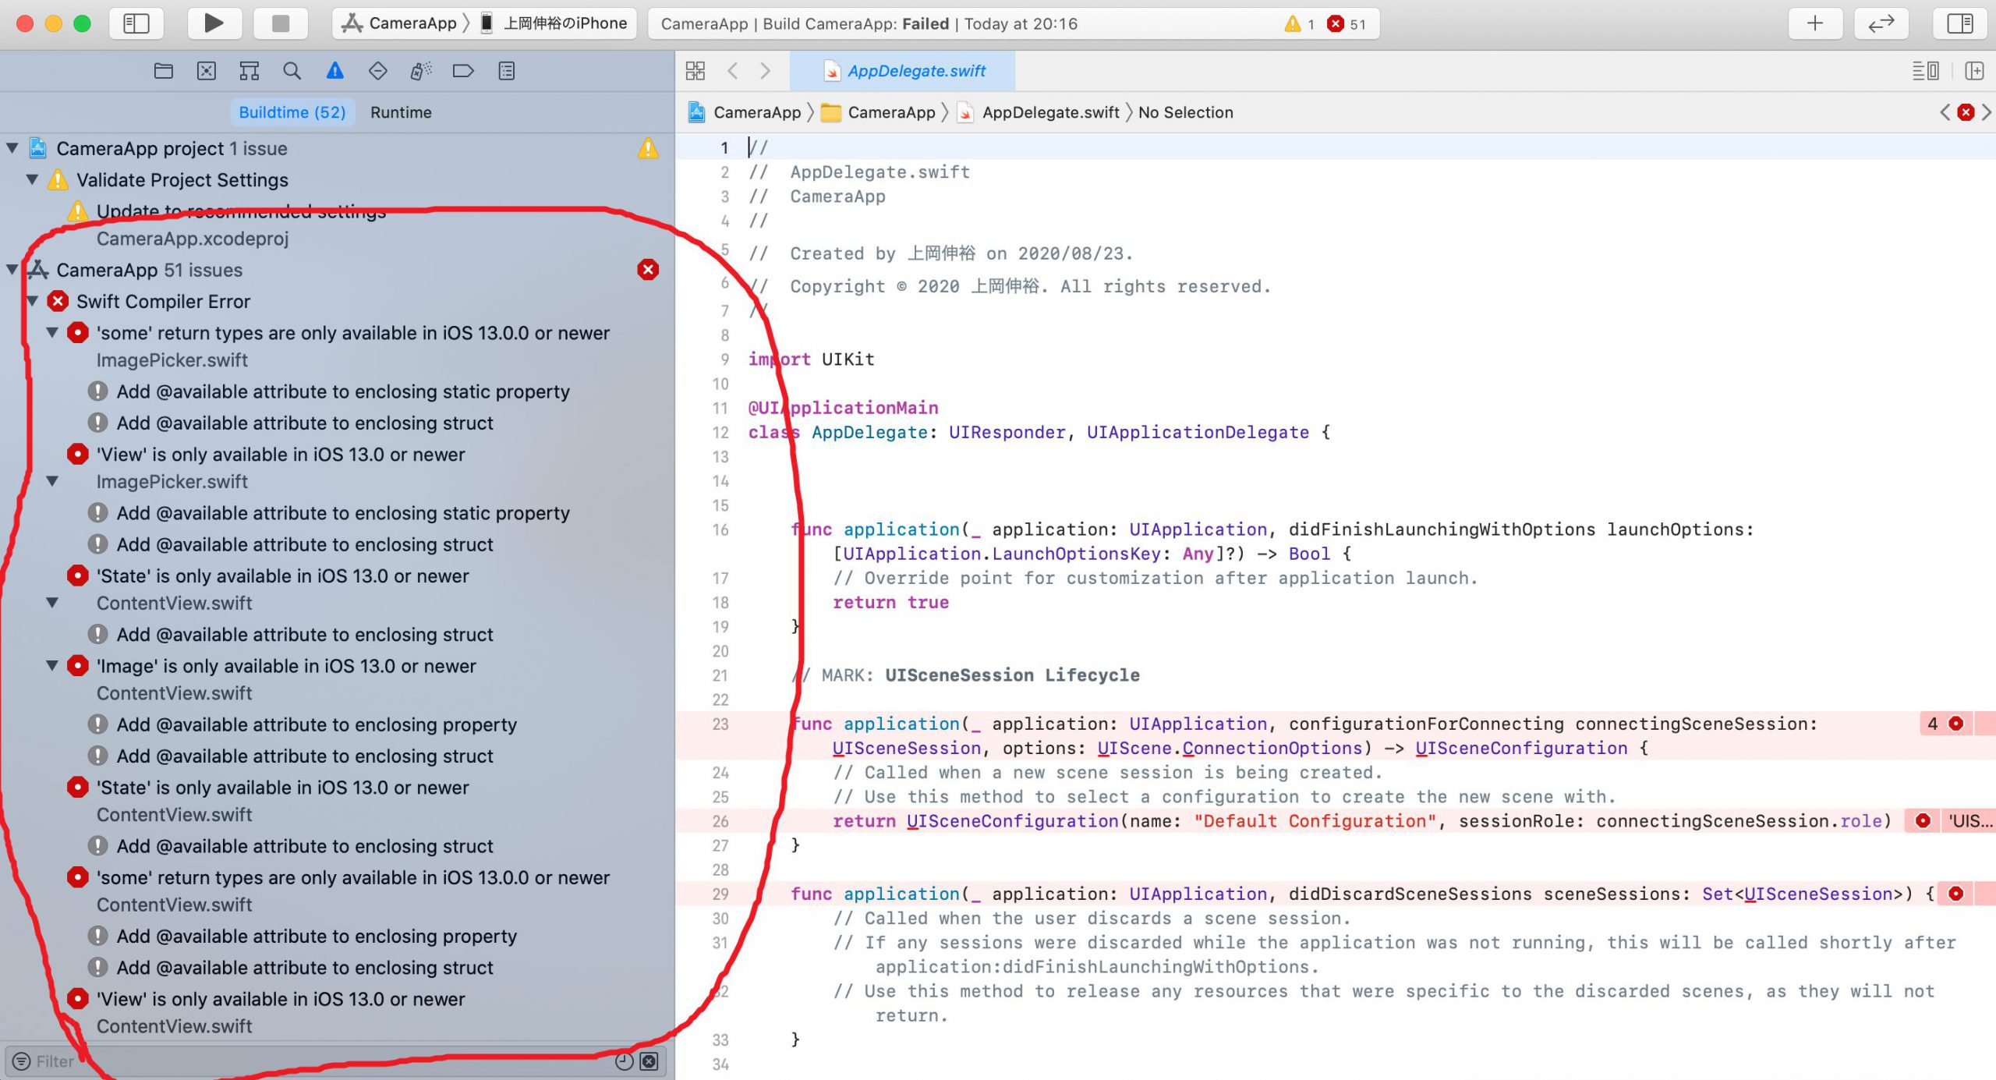This screenshot has height=1080, width=1996.
Task: Switch to the Buildtime (52) issues tab
Action: tap(292, 112)
